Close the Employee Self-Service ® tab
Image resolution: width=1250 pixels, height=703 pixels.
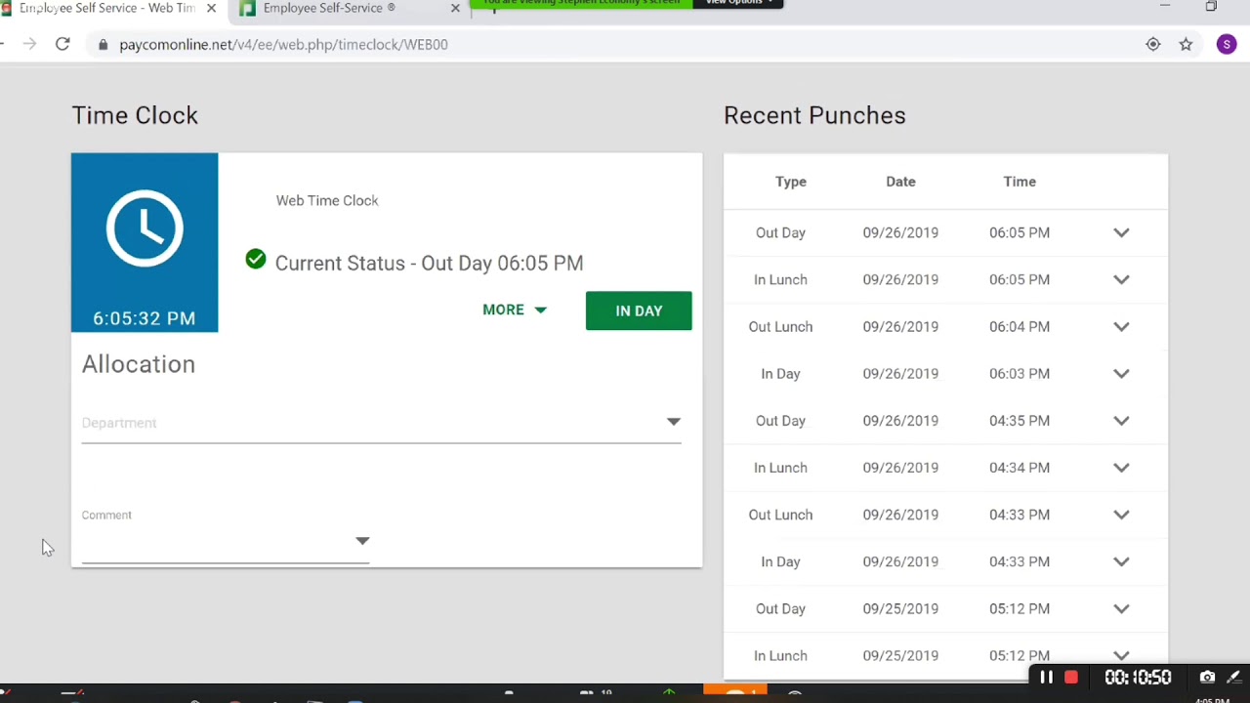[455, 8]
